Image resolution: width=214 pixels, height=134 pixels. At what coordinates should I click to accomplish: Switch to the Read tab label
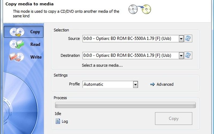35,44
